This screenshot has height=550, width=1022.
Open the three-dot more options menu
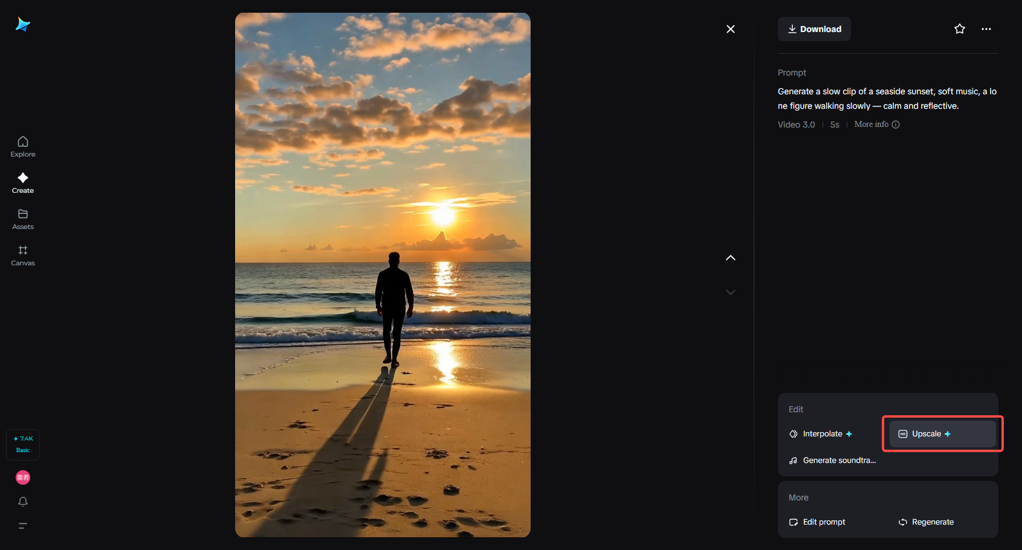point(986,29)
